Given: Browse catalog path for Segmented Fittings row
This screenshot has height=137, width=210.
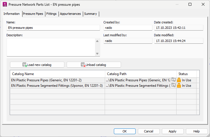Looking at the screenshot, I should click(x=173, y=85).
